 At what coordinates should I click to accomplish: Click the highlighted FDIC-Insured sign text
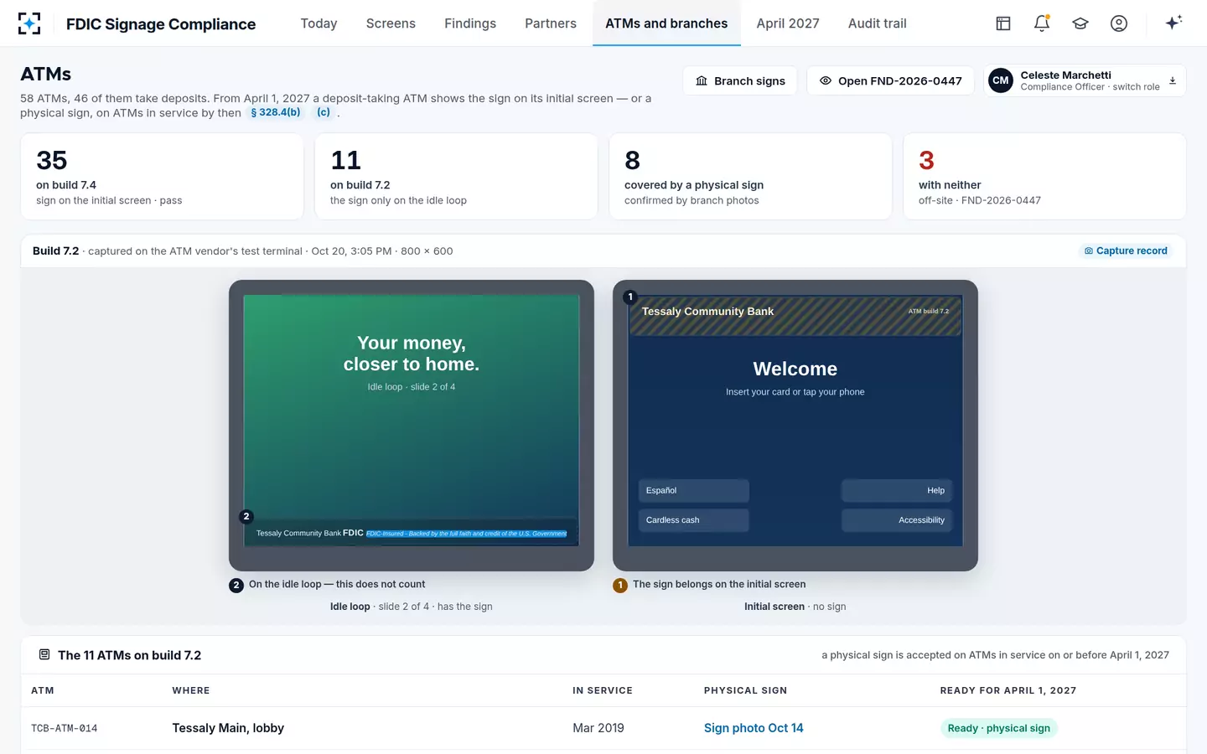tap(466, 534)
